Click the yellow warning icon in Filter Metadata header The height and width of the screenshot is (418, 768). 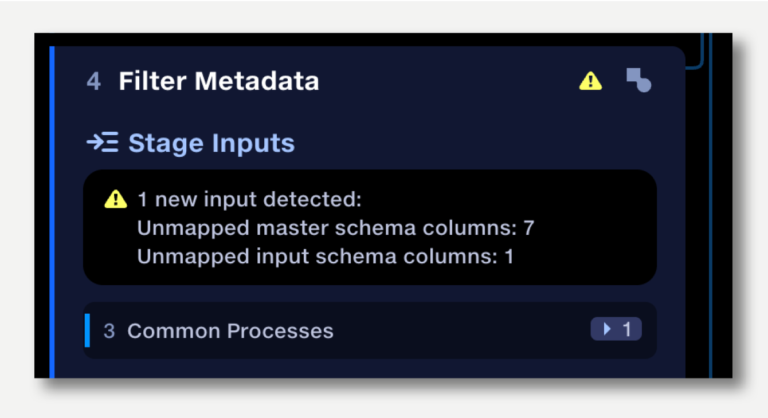click(590, 81)
